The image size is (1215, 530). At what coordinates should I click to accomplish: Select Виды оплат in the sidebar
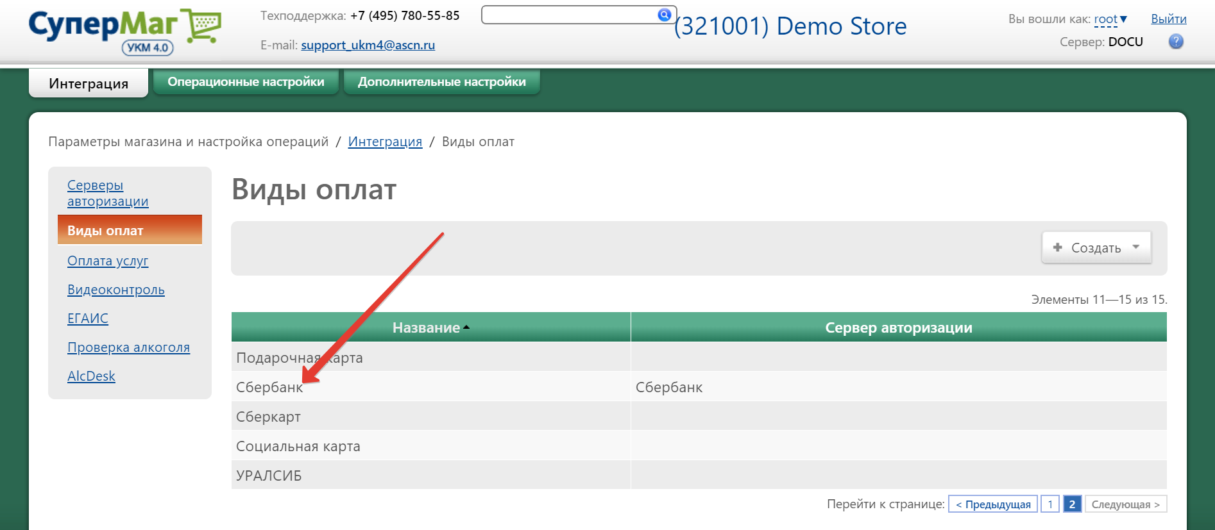(130, 230)
